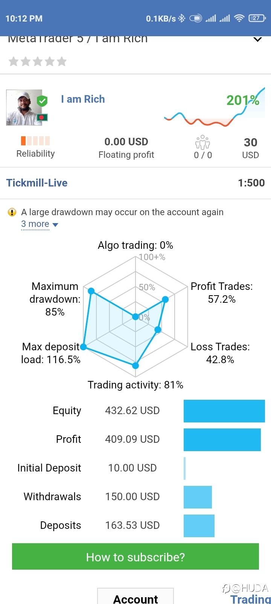This screenshot has height=604, width=271.
Task: Expand the top header chevron
Action: pyautogui.click(x=257, y=39)
